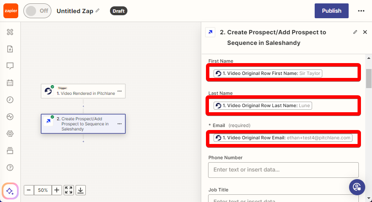The height and width of the screenshot is (202, 372).
Task: Open the apps grid sidebar icon
Action: pyautogui.click(x=10, y=32)
